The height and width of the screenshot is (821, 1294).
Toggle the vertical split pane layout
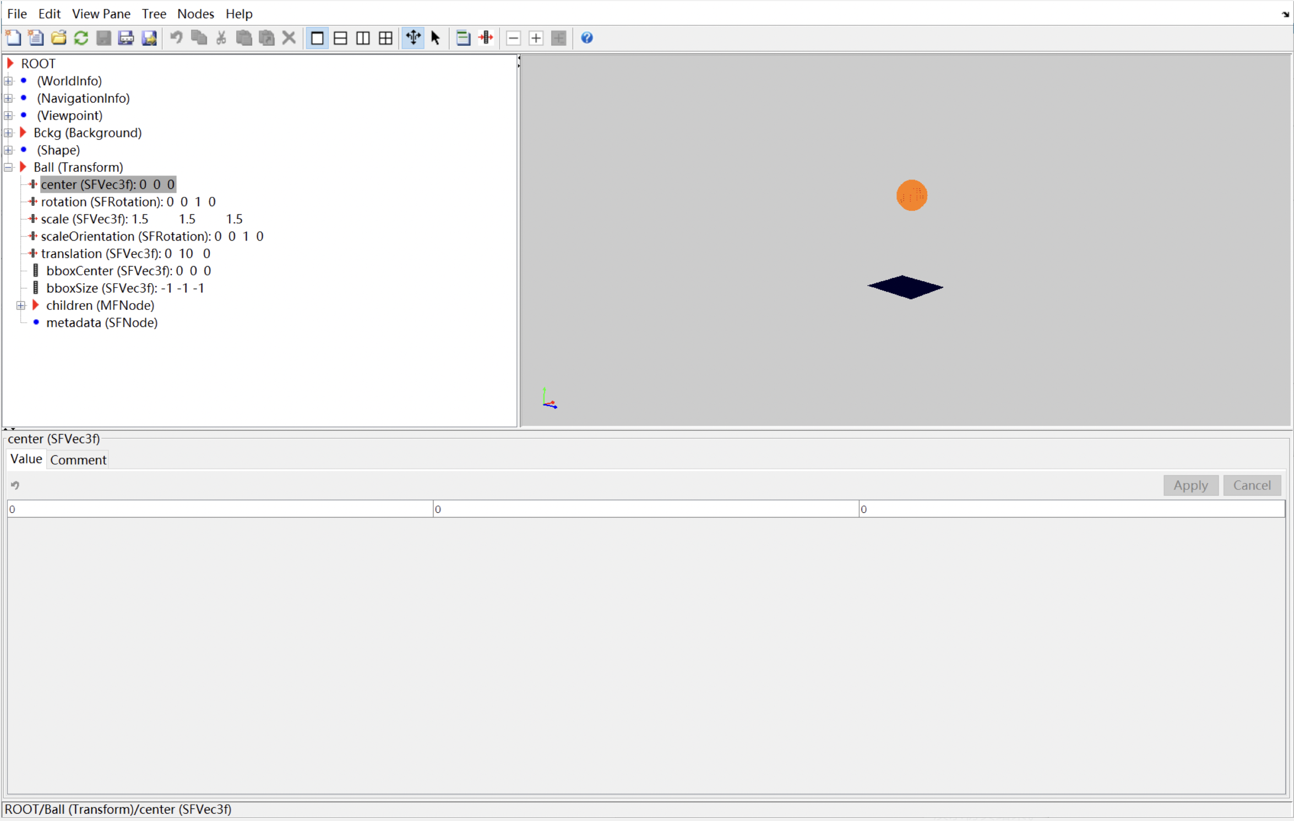(x=363, y=38)
